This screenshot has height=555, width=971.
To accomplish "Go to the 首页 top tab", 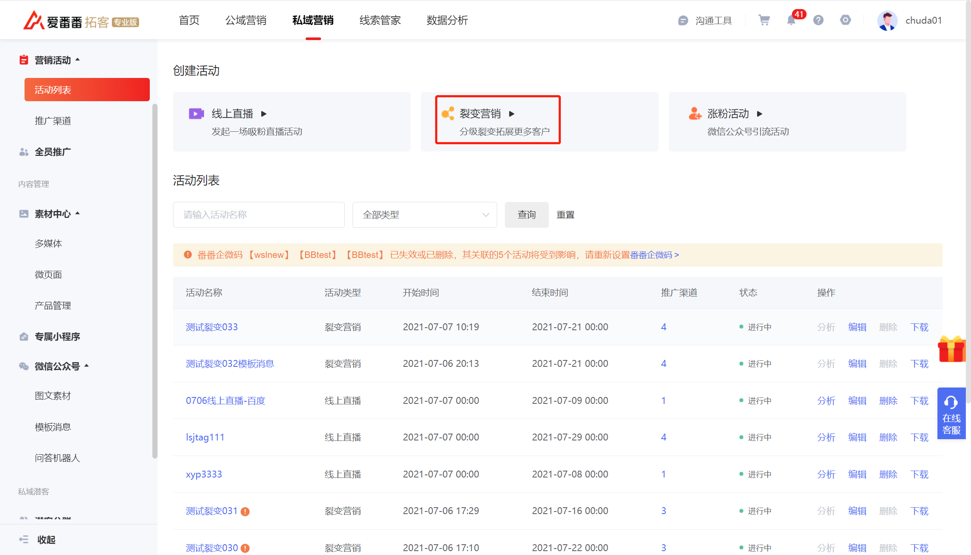I will coord(189,20).
